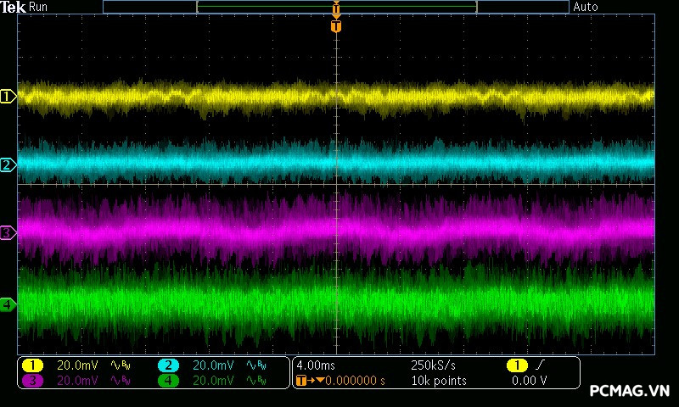679x407 pixels.
Task: Click the Auto trigger mode label
Action: click(586, 7)
